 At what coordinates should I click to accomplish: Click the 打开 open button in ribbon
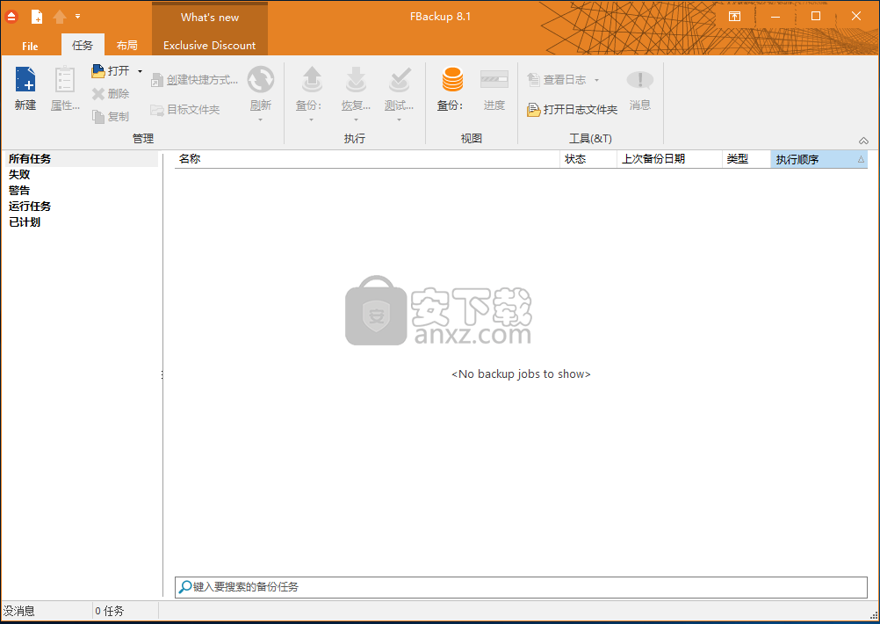111,71
